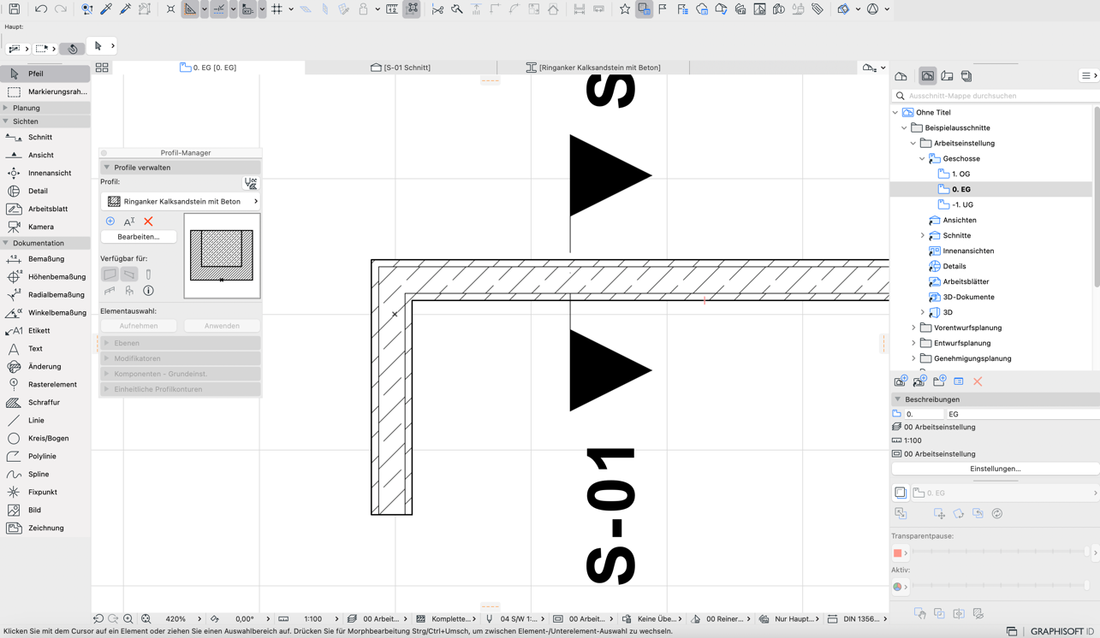1100x638 pixels.
Task: Click the Aufnehmen button
Action: click(x=139, y=326)
